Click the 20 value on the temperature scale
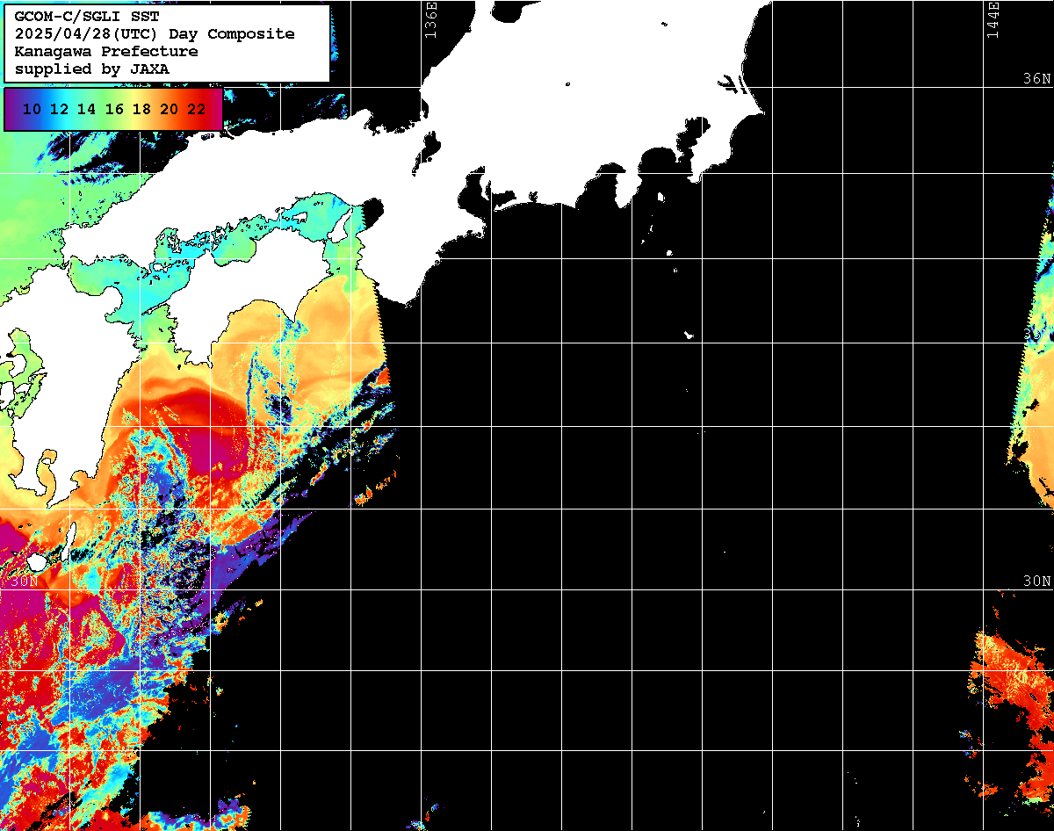The width and height of the screenshot is (1054, 831). click(x=169, y=109)
